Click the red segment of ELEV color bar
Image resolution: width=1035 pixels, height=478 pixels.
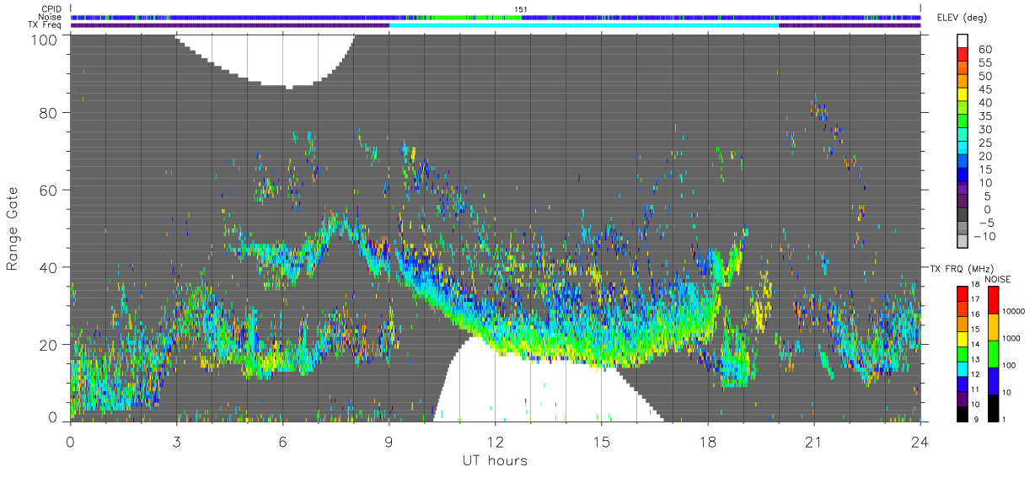(963, 53)
